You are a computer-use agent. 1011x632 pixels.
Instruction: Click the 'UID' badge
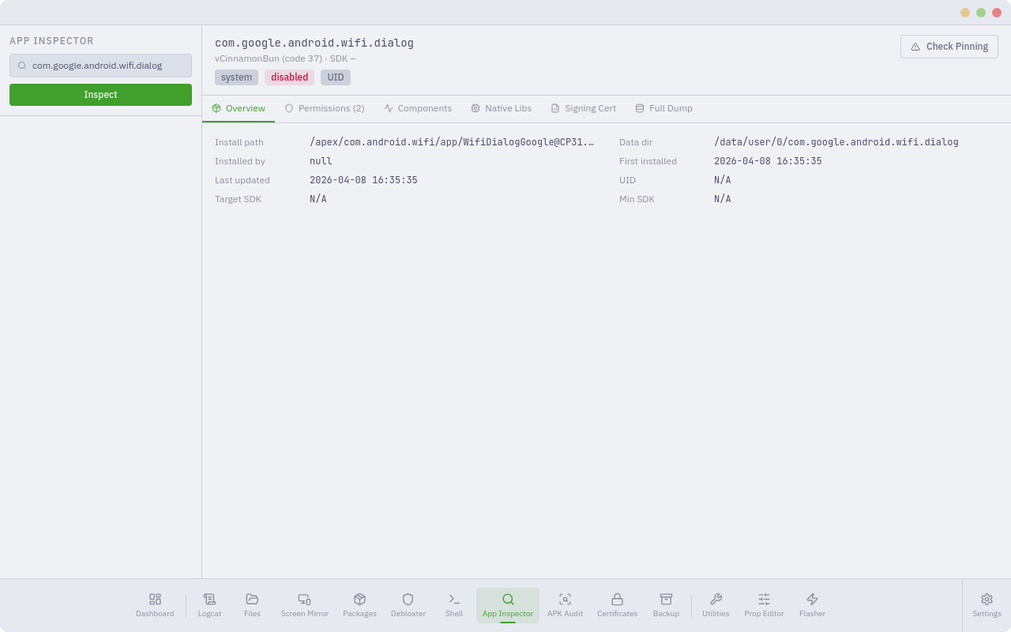(336, 77)
